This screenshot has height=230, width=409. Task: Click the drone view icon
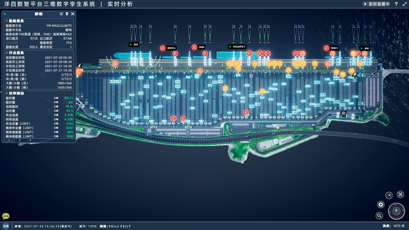click(x=400, y=195)
